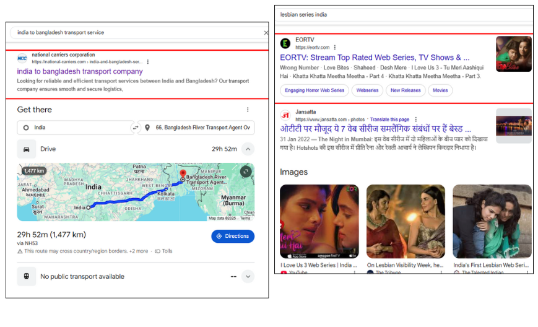Click the EORTV site favicon

(x=285, y=43)
